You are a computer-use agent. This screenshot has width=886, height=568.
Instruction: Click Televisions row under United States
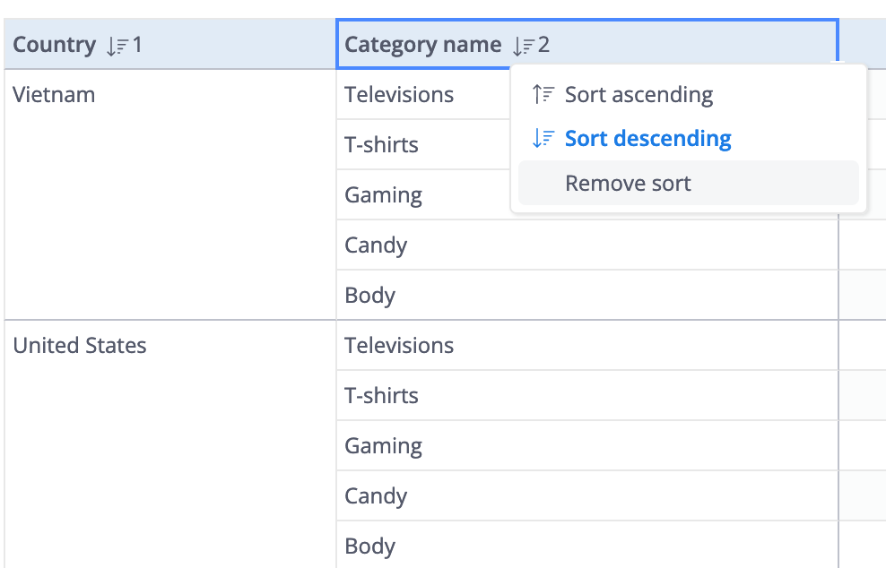tap(587, 345)
